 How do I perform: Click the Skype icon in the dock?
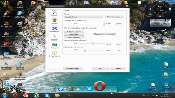tap(89, 88)
